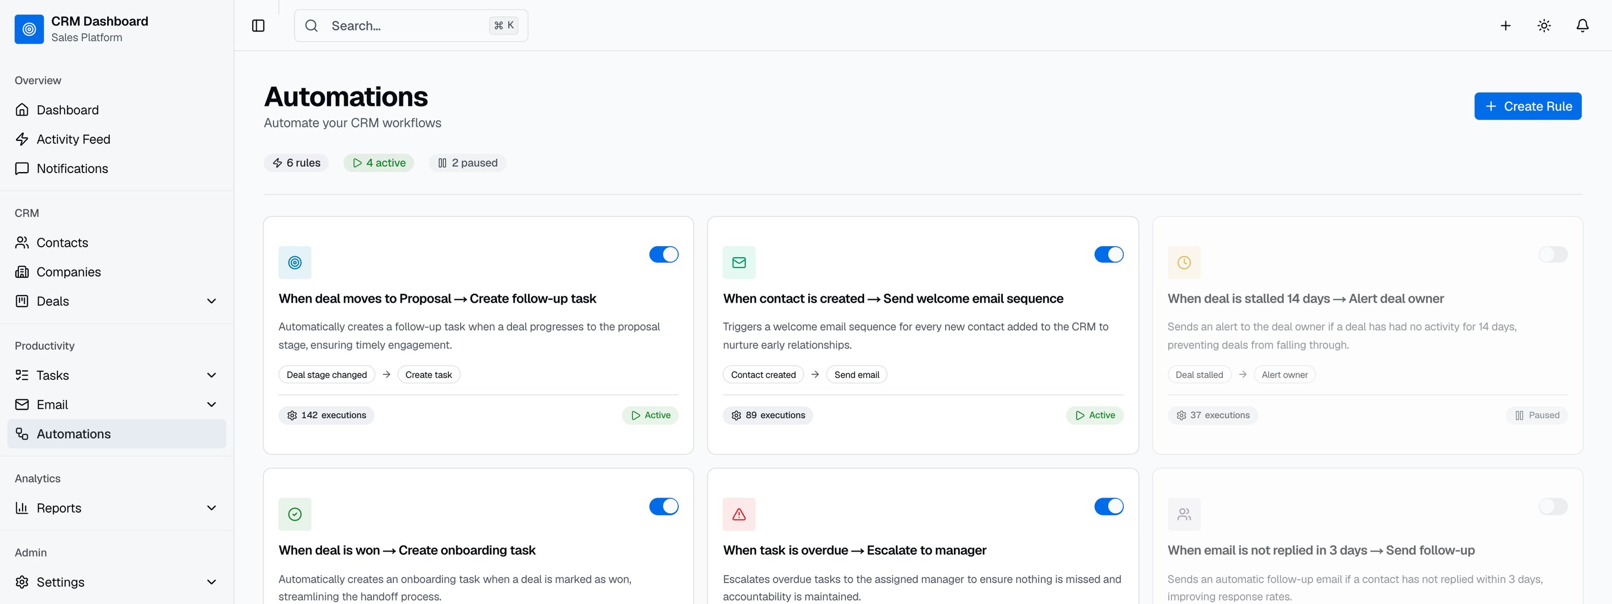Open the Dashboard page
This screenshot has height=604, width=1612.
coord(116,110)
